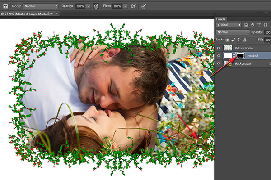Select the Masked layer's black mask thumbnail
This screenshot has height=180, width=271.
(240, 56)
